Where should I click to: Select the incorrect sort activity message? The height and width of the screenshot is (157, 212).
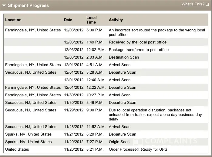pos(156,32)
